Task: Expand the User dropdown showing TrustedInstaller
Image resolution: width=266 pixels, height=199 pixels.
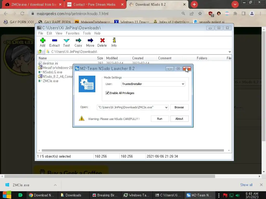Action: pyautogui.click(x=183, y=84)
